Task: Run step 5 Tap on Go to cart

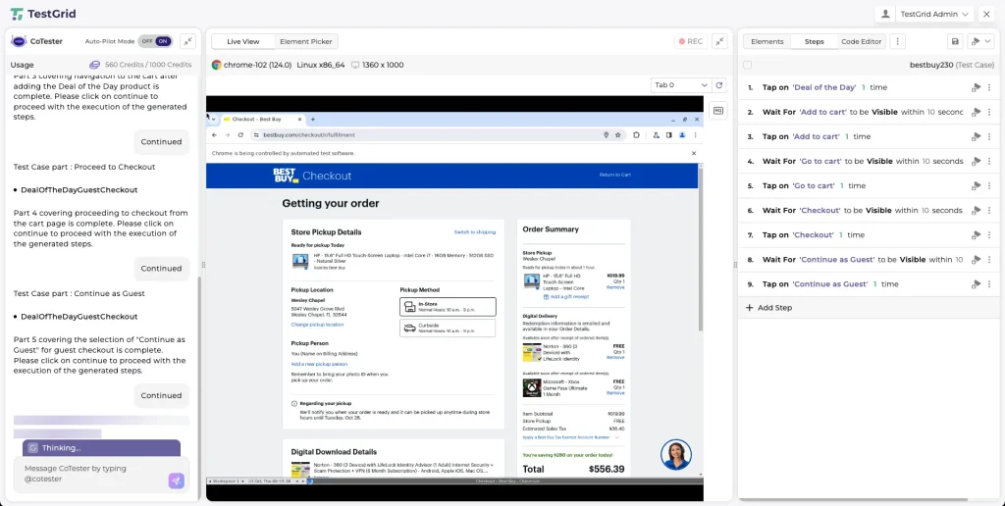Action: click(977, 186)
